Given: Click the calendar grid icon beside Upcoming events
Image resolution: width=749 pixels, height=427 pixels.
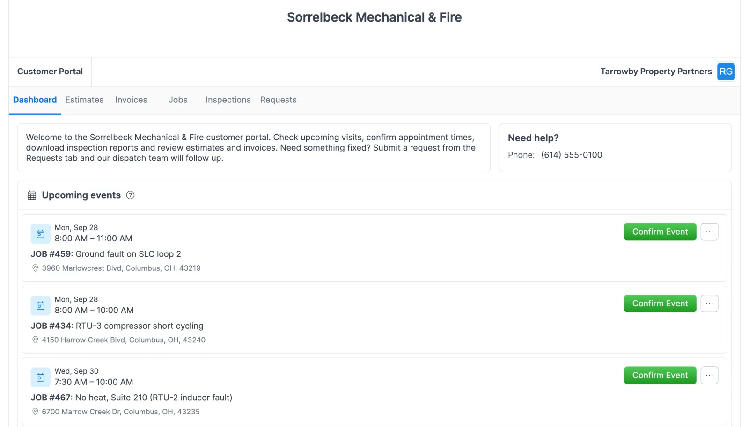Looking at the screenshot, I should click(32, 195).
